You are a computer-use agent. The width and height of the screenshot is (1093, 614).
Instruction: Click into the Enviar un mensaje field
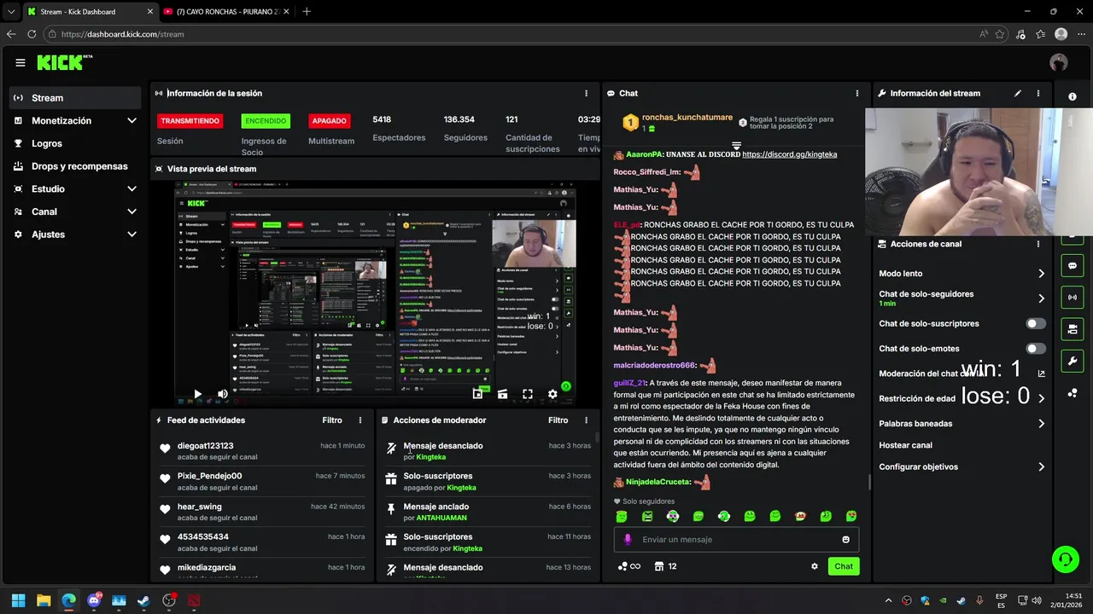pos(736,539)
